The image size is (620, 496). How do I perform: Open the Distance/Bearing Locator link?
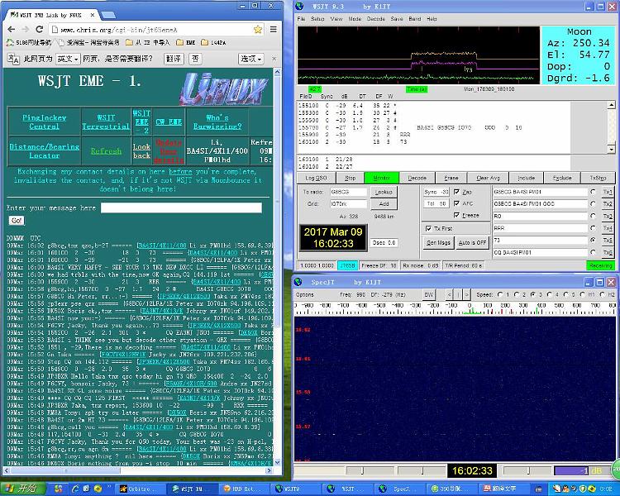coord(45,151)
